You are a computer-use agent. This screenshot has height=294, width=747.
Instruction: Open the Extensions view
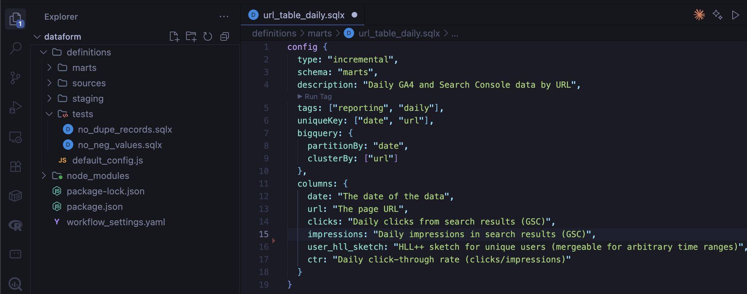(x=15, y=167)
